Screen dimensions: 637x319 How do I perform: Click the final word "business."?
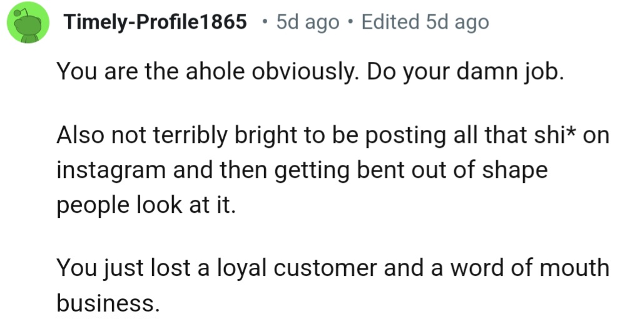click(x=105, y=302)
